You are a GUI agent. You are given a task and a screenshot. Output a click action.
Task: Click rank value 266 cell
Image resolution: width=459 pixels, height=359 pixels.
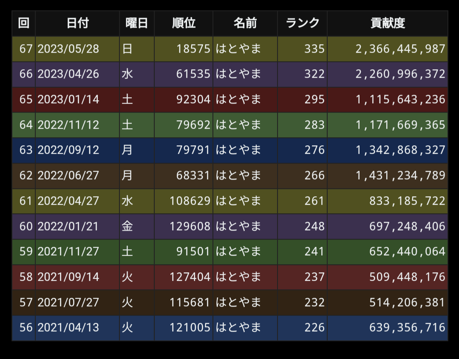tap(314, 175)
